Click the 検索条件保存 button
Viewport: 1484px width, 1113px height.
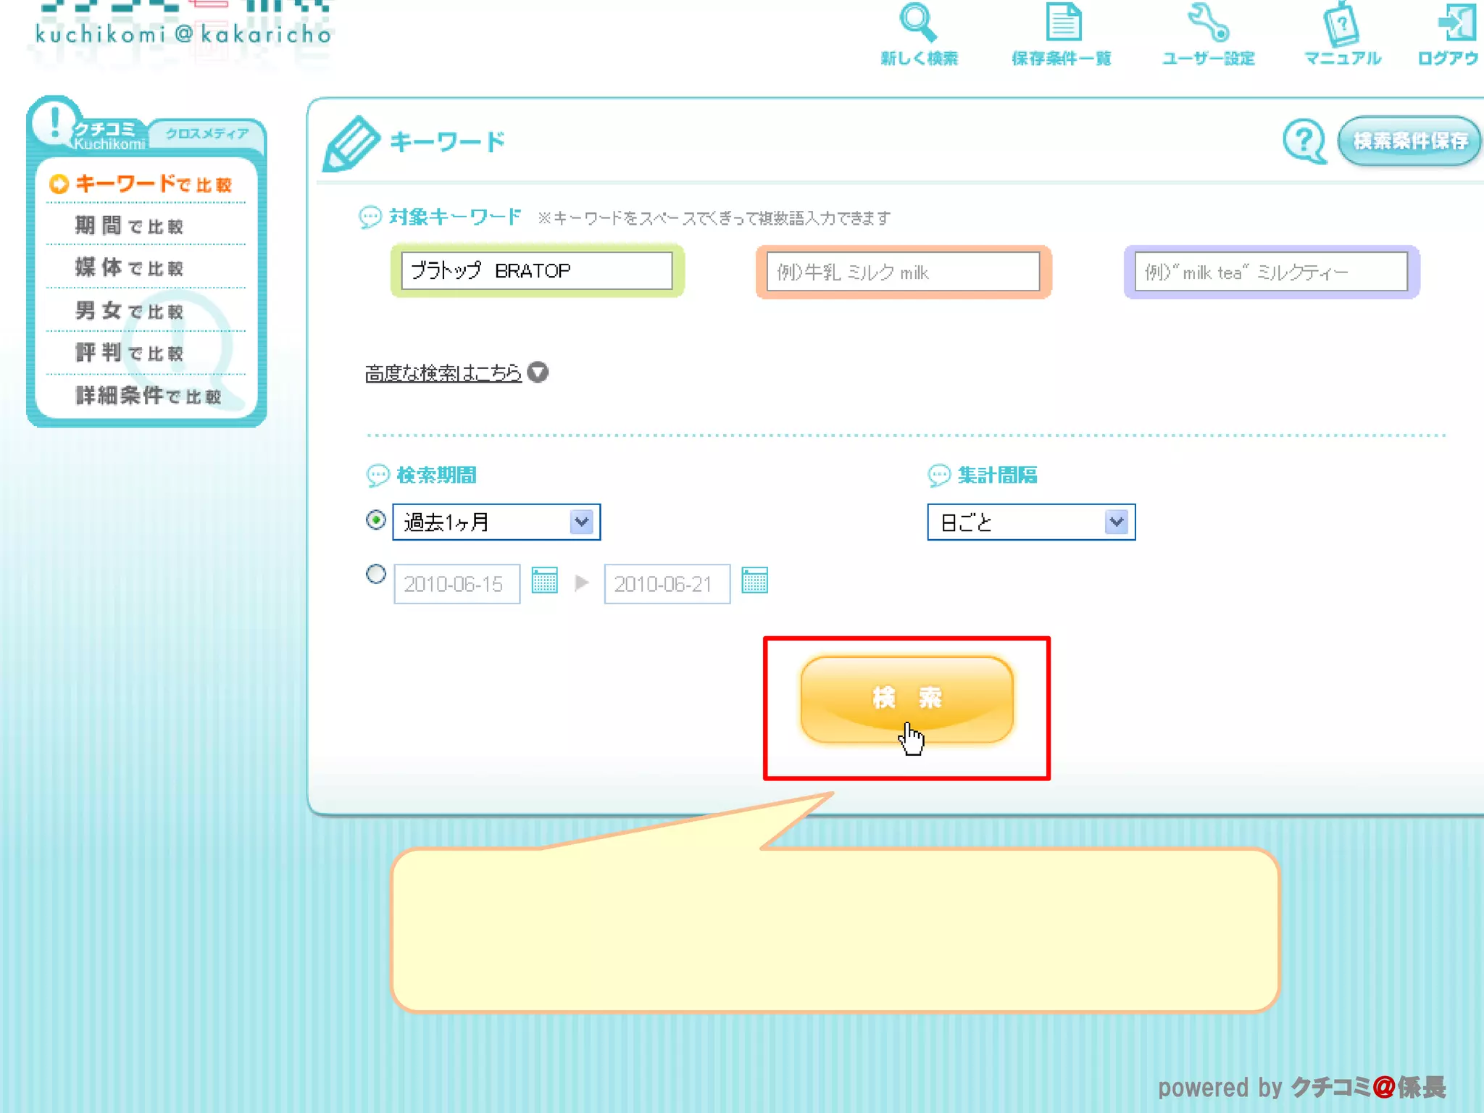tap(1409, 141)
